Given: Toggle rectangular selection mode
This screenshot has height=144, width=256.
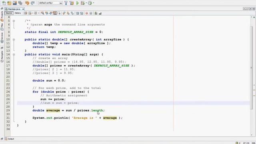Looking at the screenshot, I should pos(59,13).
